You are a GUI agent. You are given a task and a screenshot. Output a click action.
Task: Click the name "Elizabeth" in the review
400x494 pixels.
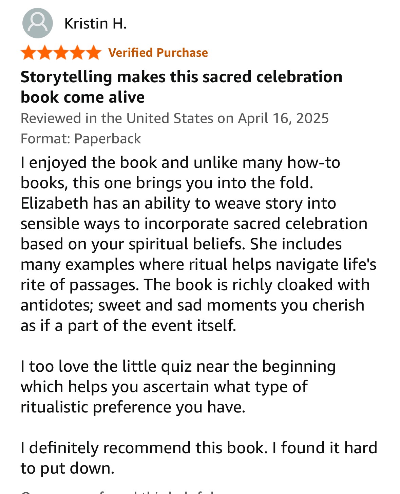click(54, 203)
